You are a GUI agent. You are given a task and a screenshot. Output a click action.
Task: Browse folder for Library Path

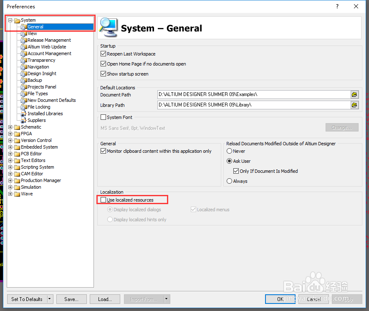point(354,105)
